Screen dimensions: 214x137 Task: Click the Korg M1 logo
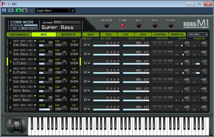196,24
